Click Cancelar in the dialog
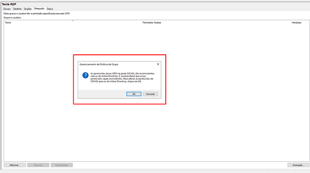This screenshot has height=173, width=310. click(x=150, y=94)
